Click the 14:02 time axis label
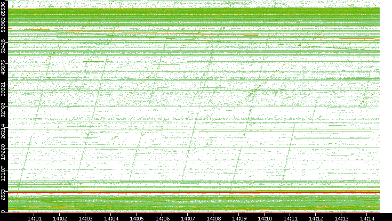The width and height of the screenshot is (392, 221). (60, 218)
